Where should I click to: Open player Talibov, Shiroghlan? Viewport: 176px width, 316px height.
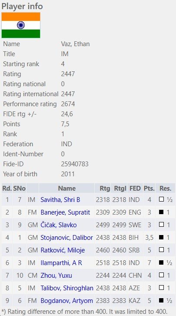(x=67, y=288)
